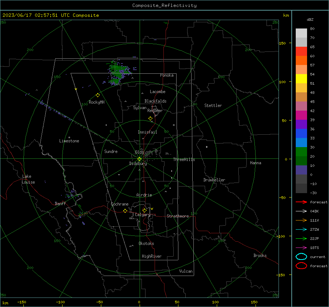Click the dBZ legend heading
The image size is (329, 307).
click(310, 19)
